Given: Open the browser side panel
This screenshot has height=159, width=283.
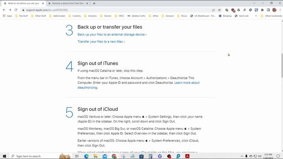Looking at the screenshot, I should 268,10.
